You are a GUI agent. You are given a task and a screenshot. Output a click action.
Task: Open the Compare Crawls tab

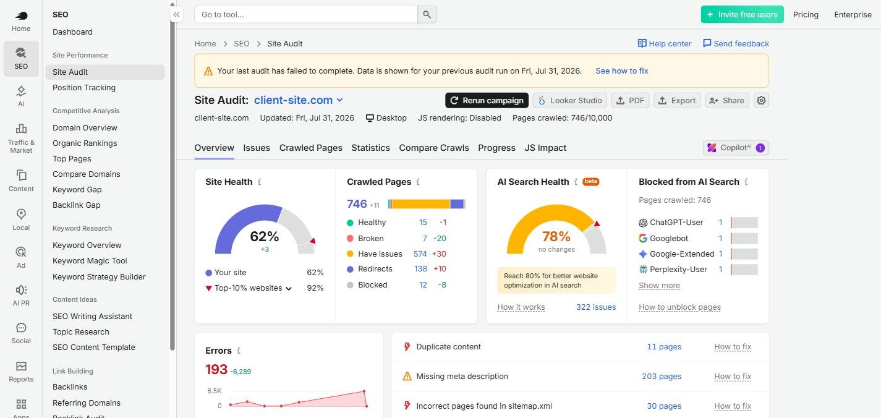pos(434,148)
